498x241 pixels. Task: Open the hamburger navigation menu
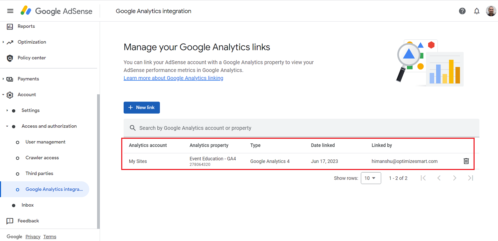coord(10,11)
